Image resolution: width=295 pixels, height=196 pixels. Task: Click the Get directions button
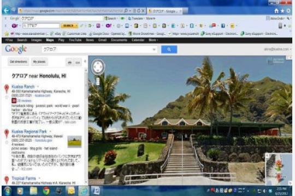click(18, 62)
